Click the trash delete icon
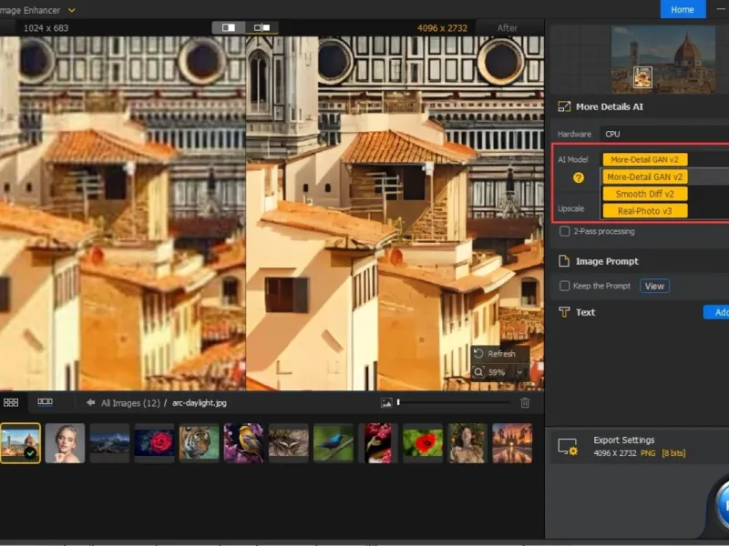Screen dimensions: 729x546 (525, 403)
